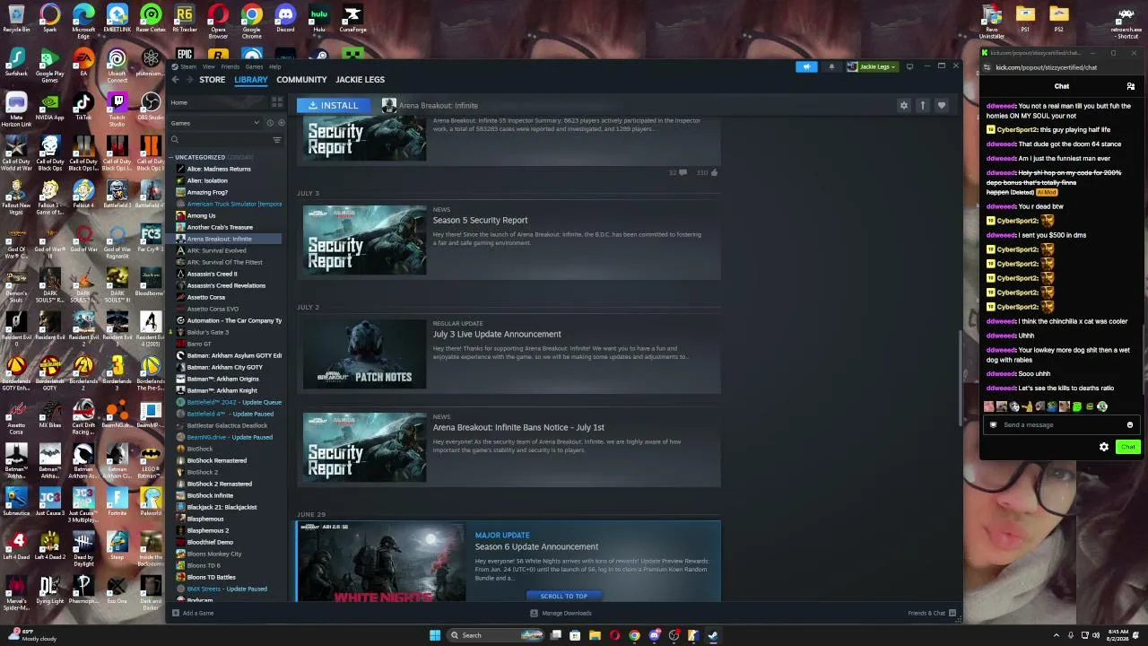The image size is (1148, 646).
Task: Open Kick chat user list icon
Action: point(1130,86)
